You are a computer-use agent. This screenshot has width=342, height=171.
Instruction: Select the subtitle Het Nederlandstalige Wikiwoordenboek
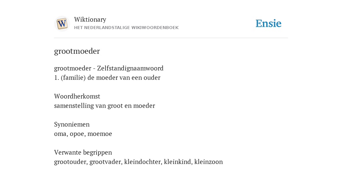tap(126, 28)
